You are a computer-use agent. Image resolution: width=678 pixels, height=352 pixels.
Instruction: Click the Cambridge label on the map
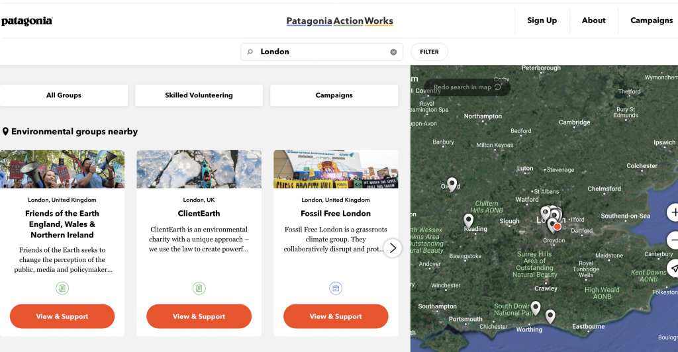point(574,122)
